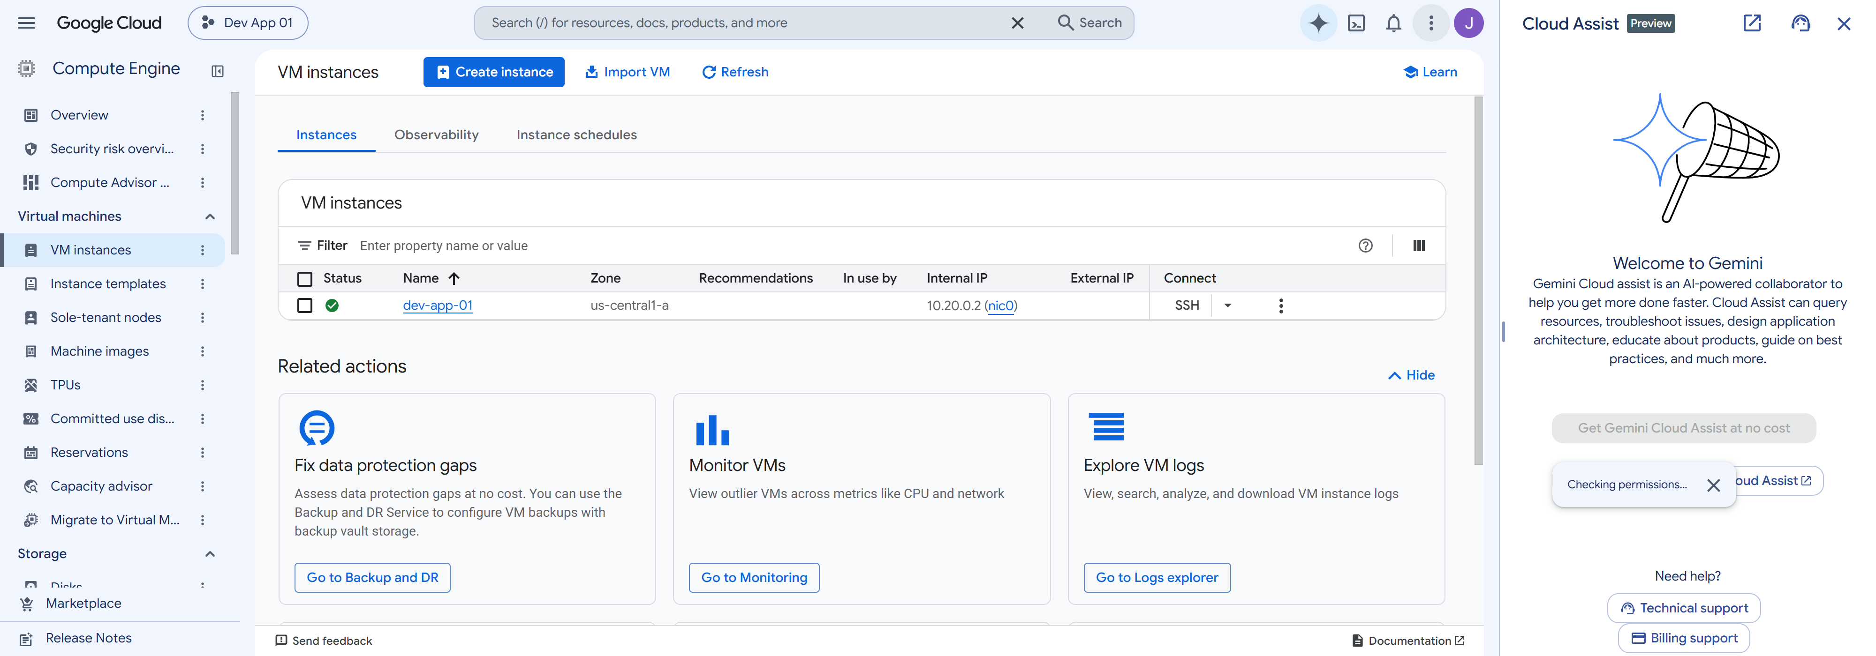Hide the Related actions section
This screenshot has height=656, width=1876.
click(1411, 375)
